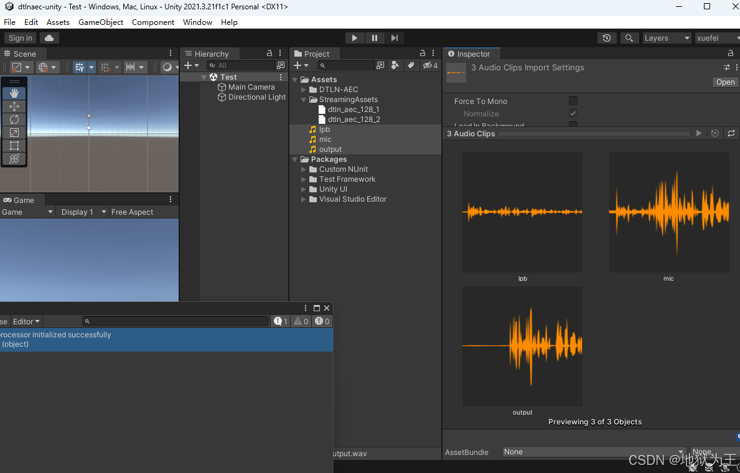Select Main Camera in Hierarchy
740x473 pixels.
tap(251, 87)
